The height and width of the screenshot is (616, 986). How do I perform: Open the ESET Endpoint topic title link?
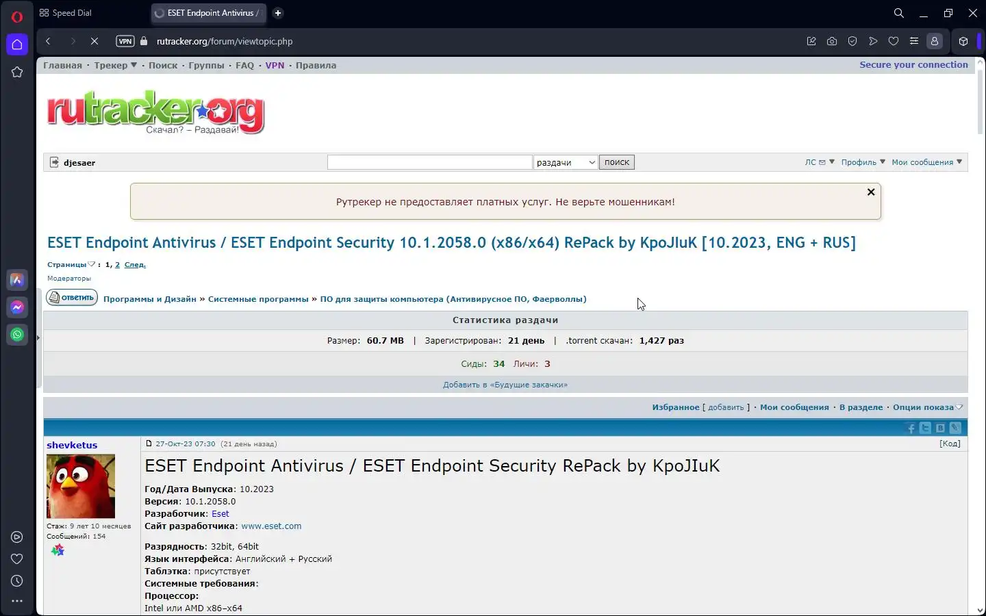pos(451,243)
